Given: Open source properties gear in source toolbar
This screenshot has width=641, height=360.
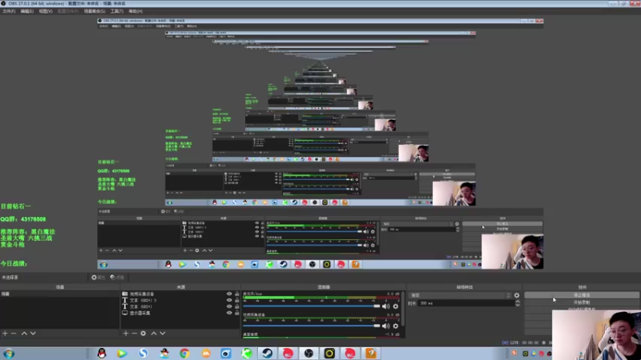Looking at the screenshot, I should click(x=98, y=277).
